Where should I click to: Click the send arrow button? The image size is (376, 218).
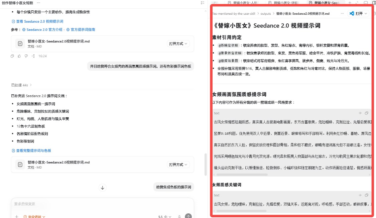point(188,216)
